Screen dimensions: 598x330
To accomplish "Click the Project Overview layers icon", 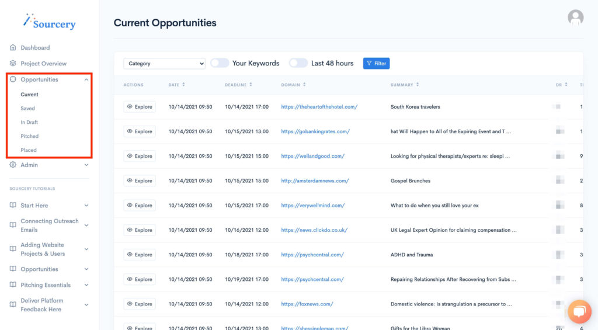I will click(13, 63).
